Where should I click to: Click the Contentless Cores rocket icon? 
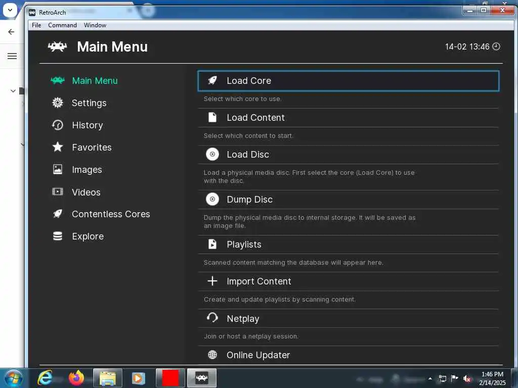click(x=58, y=214)
